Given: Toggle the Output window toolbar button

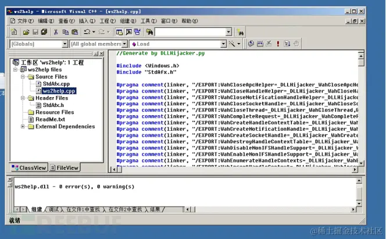Looking at the screenshot, I should coord(128,32).
